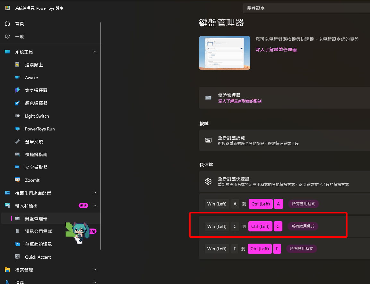Open 螢幕尺規 ruler icon
The height and width of the screenshot is (284, 370).
pyautogui.click(x=17, y=141)
